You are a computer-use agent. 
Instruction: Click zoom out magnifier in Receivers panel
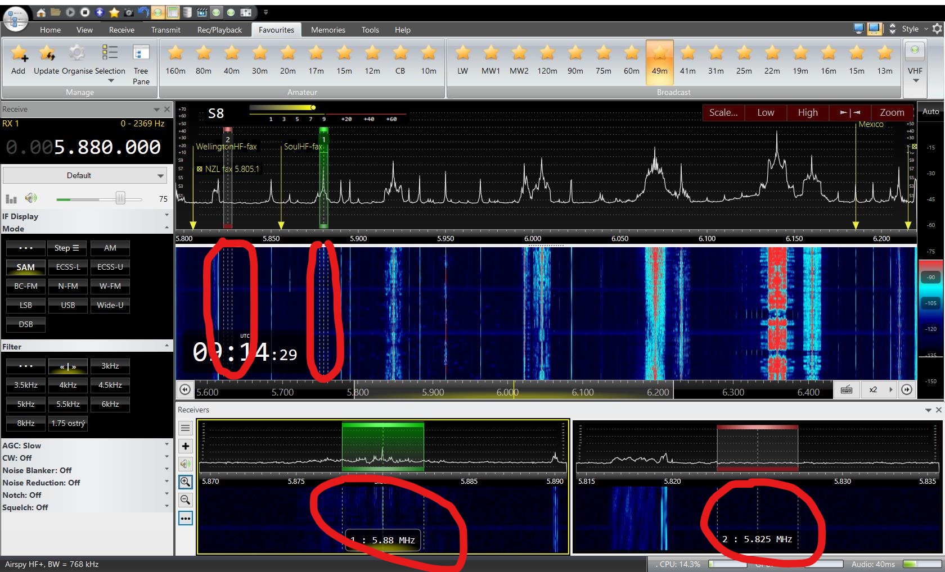185,500
